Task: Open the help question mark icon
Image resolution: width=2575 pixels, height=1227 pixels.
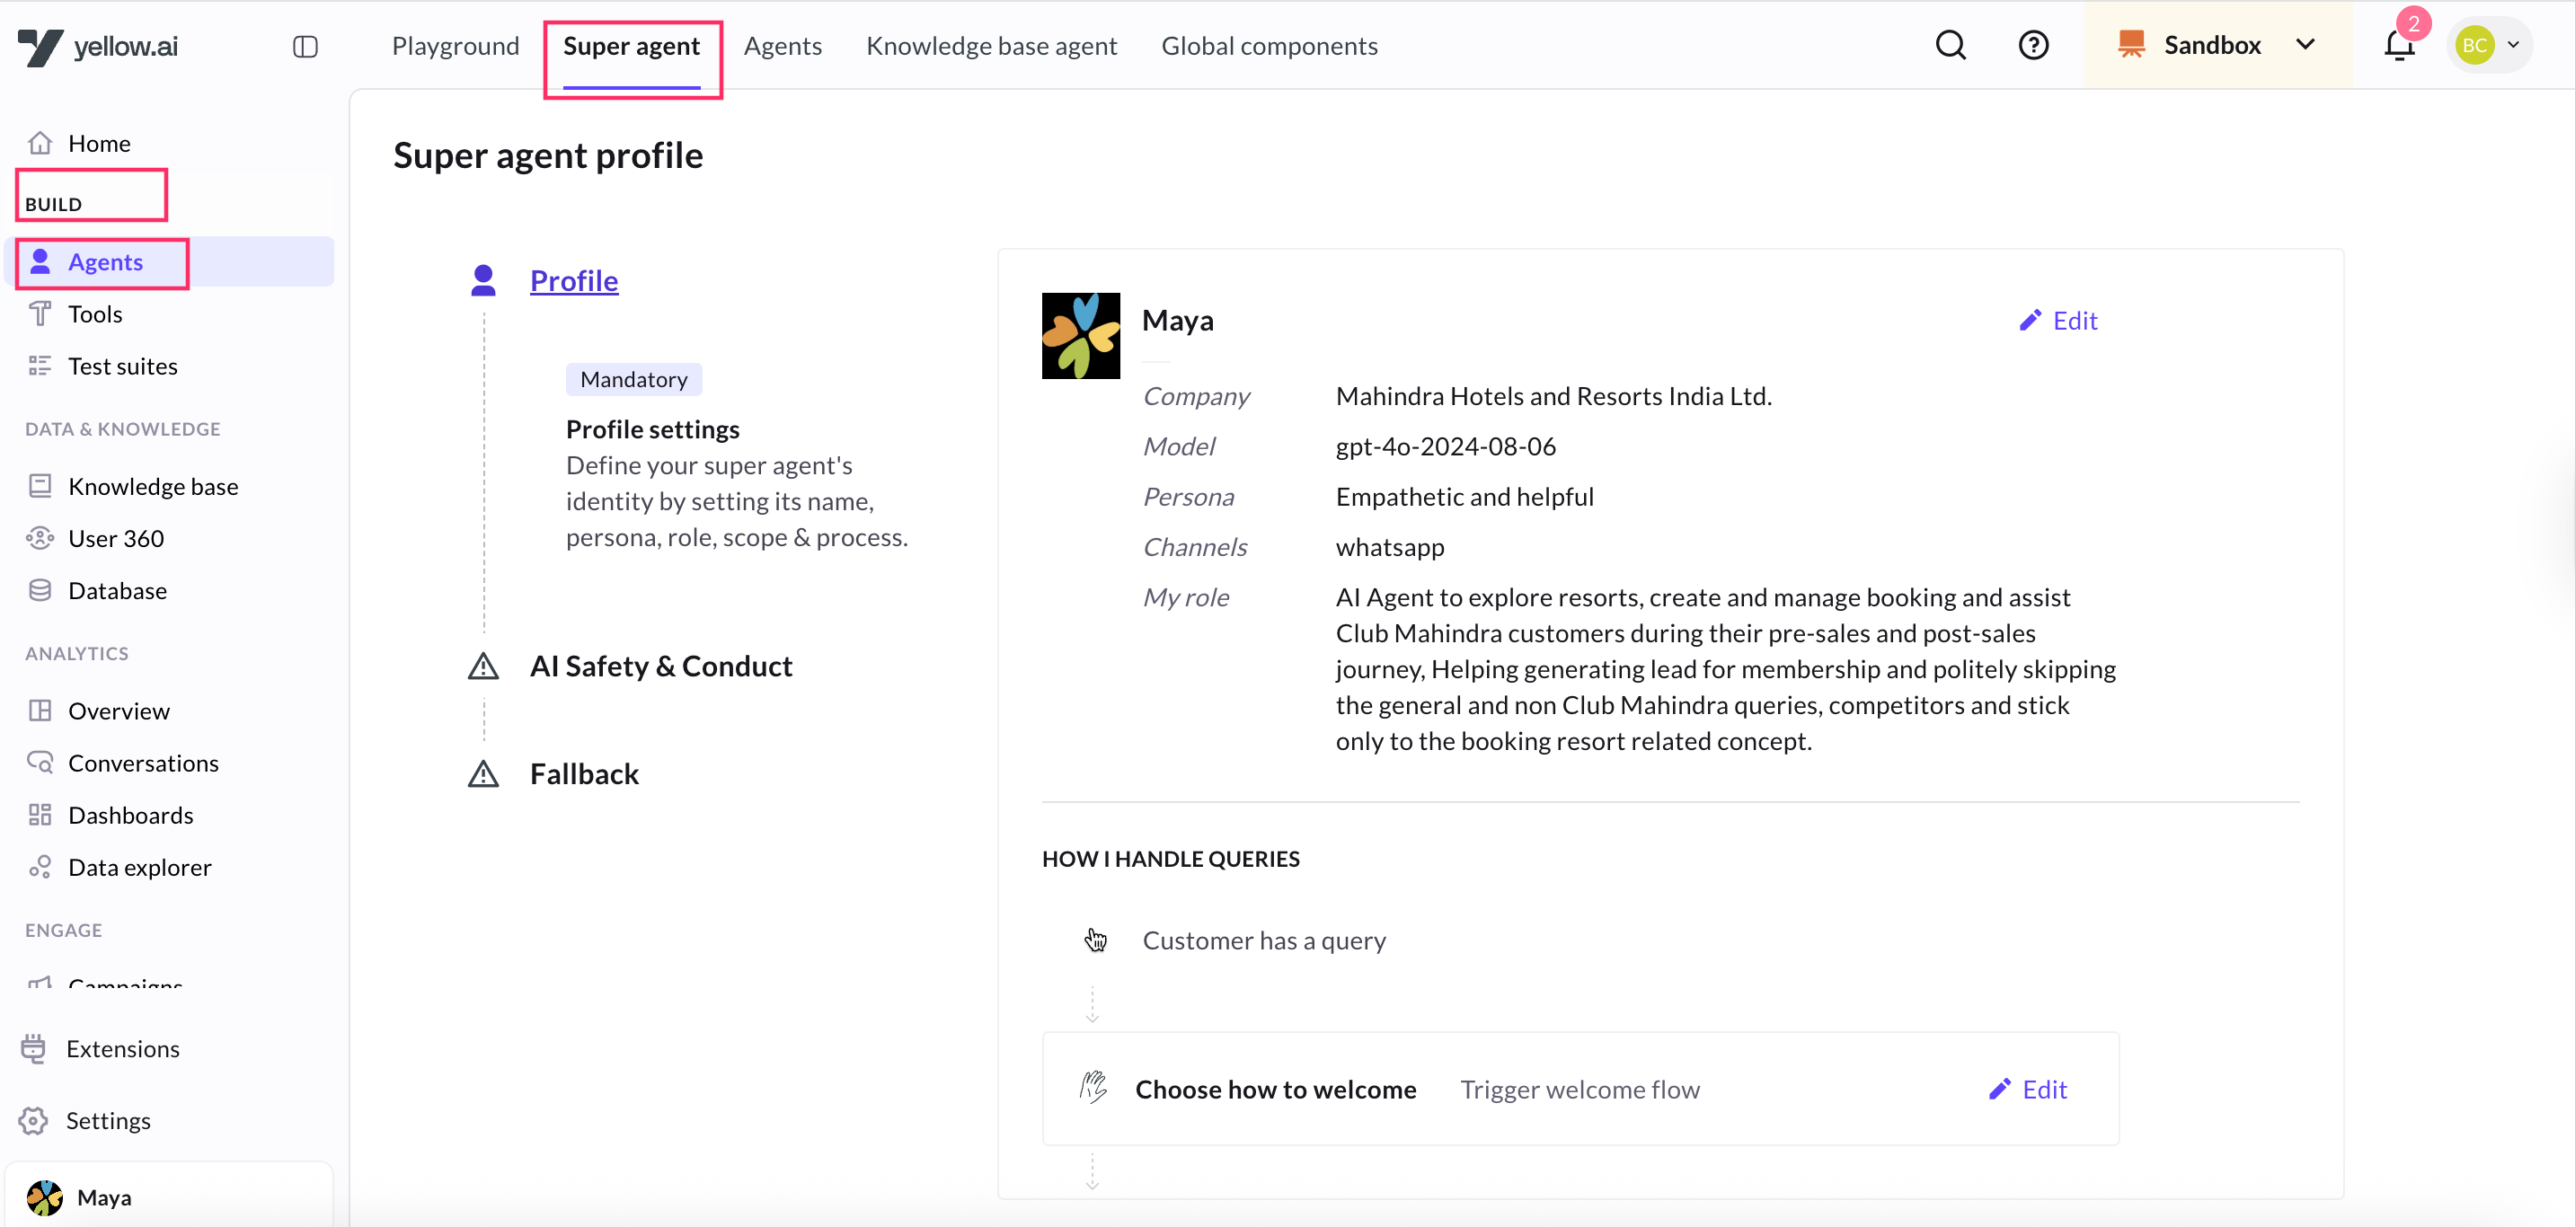Action: click(2033, 45)
